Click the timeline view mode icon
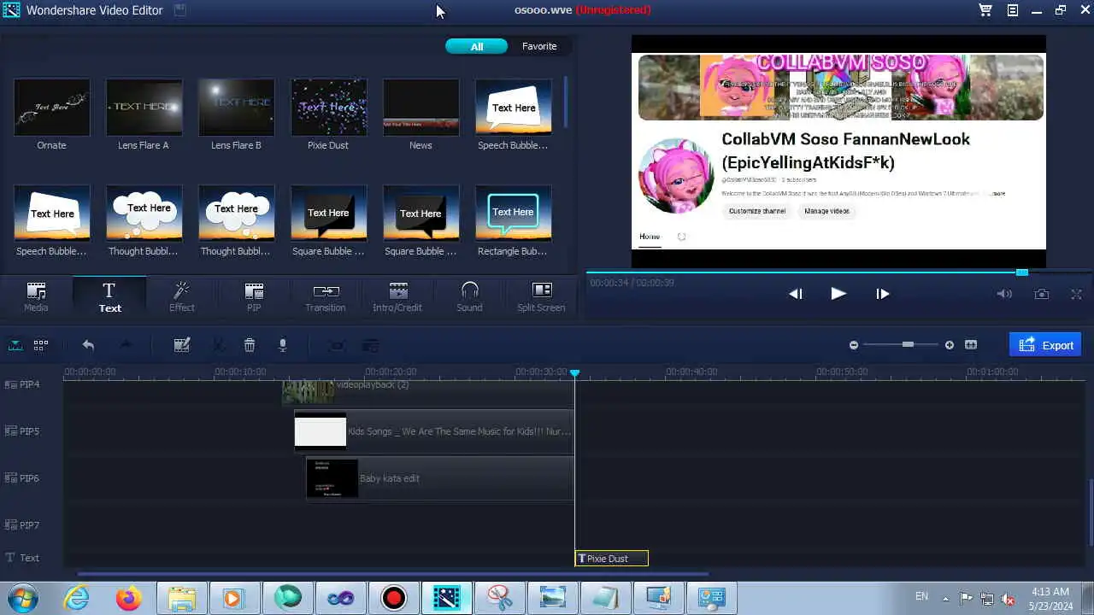Viewport: 1094px width, 615px height. (15, 345)
